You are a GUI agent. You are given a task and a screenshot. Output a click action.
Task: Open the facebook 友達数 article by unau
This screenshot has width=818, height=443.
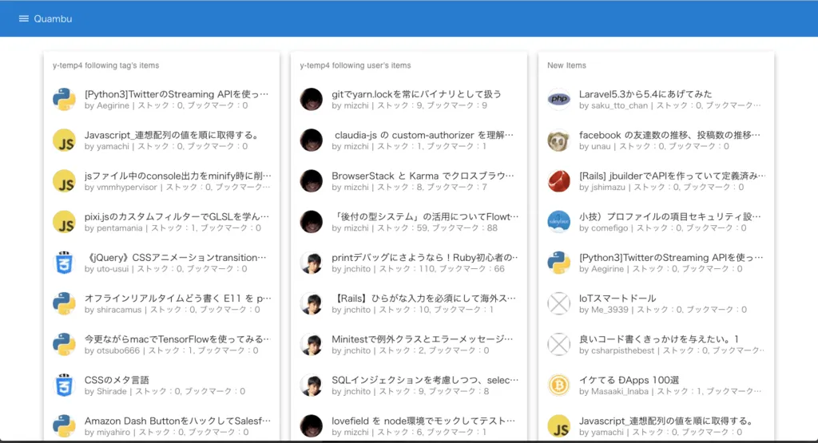669,135
